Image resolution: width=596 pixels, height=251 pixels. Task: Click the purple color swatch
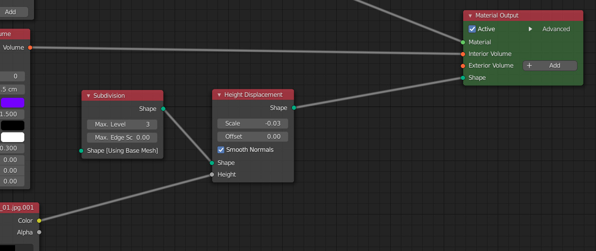tap(13, 103)
